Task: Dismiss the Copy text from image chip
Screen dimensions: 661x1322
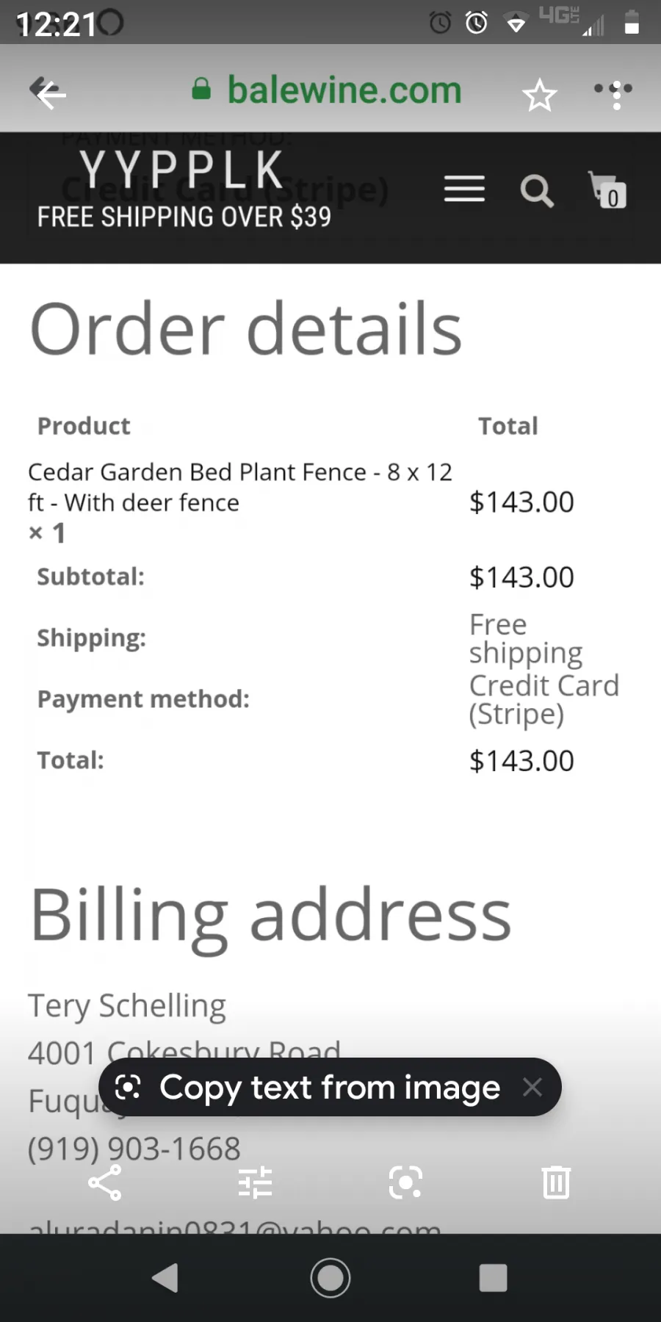Action: (x=532, y=1087)
